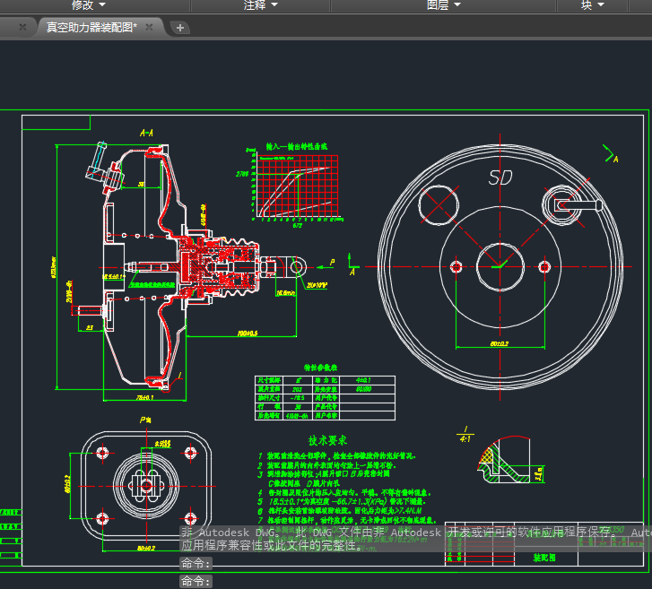Switch to the 真空助力器装配图 drawing tab

(x=91, y=28)
